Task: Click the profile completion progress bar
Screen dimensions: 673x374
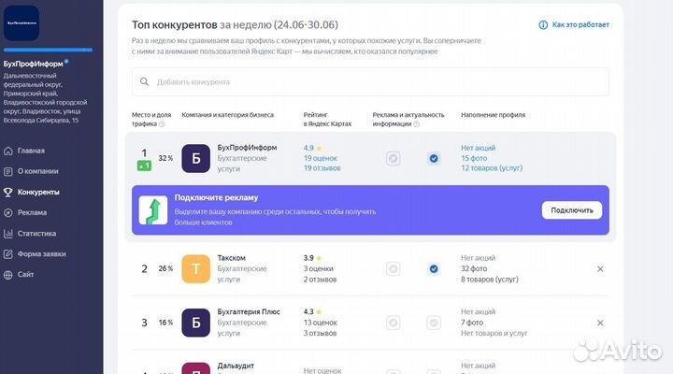Action: coord(48,50)
